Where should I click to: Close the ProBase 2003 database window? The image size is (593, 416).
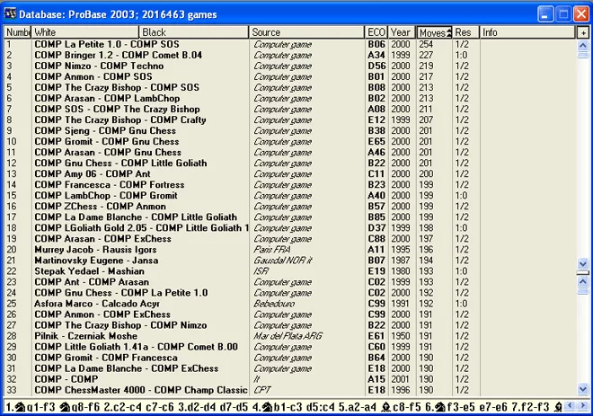[580, 13]
